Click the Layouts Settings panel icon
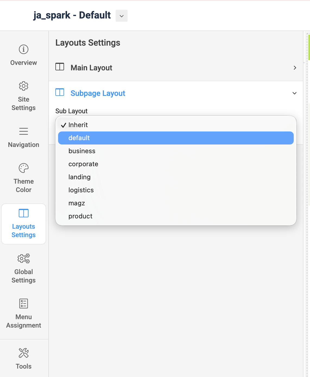The width and height of the screenshot is (310, 377). [23, 213]
